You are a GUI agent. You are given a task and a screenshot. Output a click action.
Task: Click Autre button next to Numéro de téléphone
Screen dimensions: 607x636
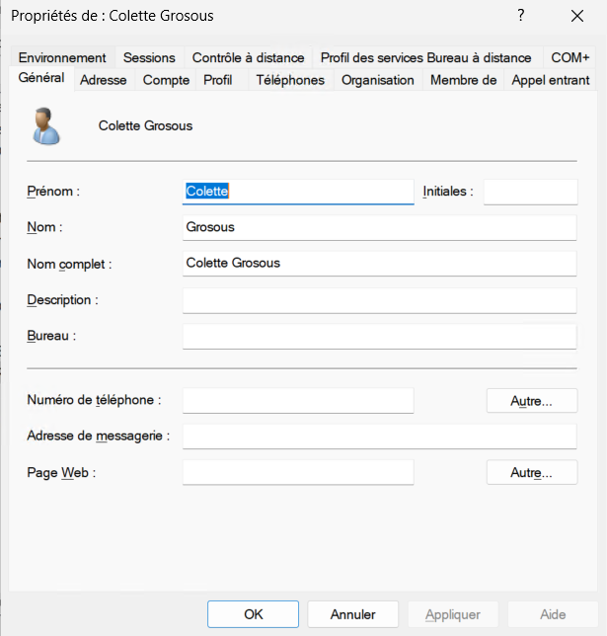tap(531, 400)
